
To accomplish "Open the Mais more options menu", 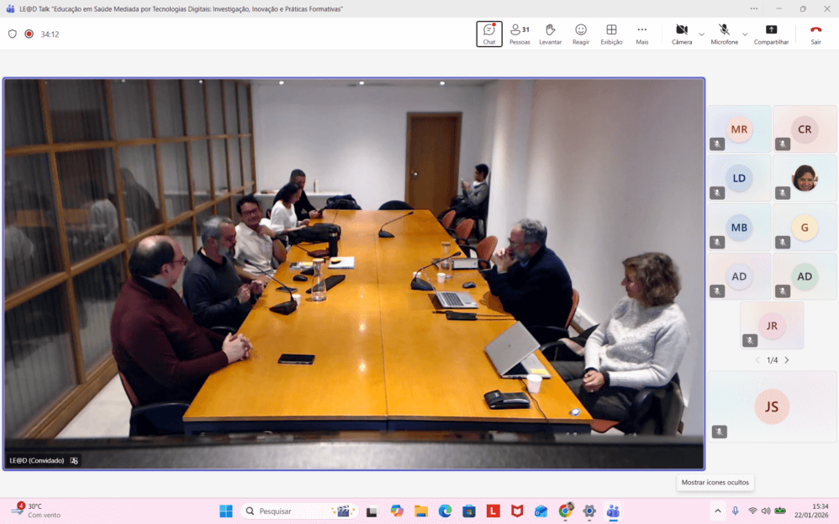I will pyautogui.click(x=642, y=34).
